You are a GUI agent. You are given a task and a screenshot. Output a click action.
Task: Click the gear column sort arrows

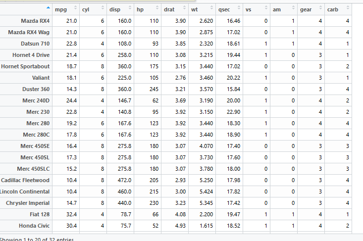pos(320,8)
